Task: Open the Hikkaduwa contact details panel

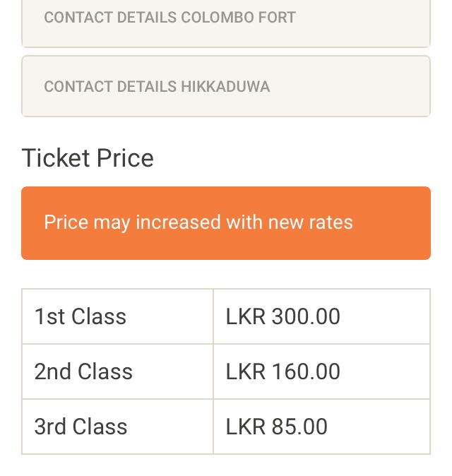Action: [x=226, y=86]
